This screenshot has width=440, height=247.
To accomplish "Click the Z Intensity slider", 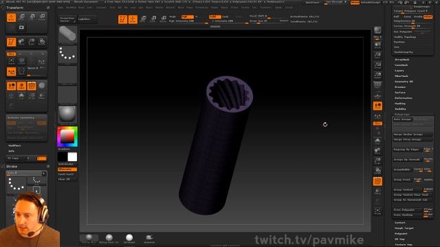I will point(230,21).
